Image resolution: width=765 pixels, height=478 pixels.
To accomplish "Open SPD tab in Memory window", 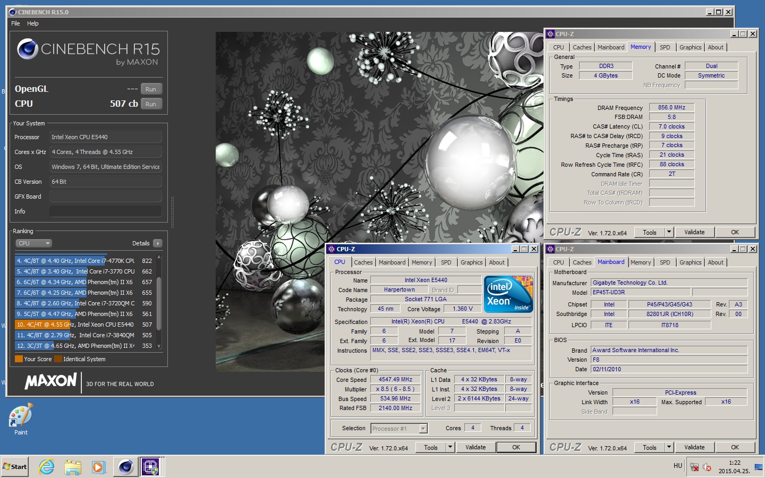I will click(665, 47).
